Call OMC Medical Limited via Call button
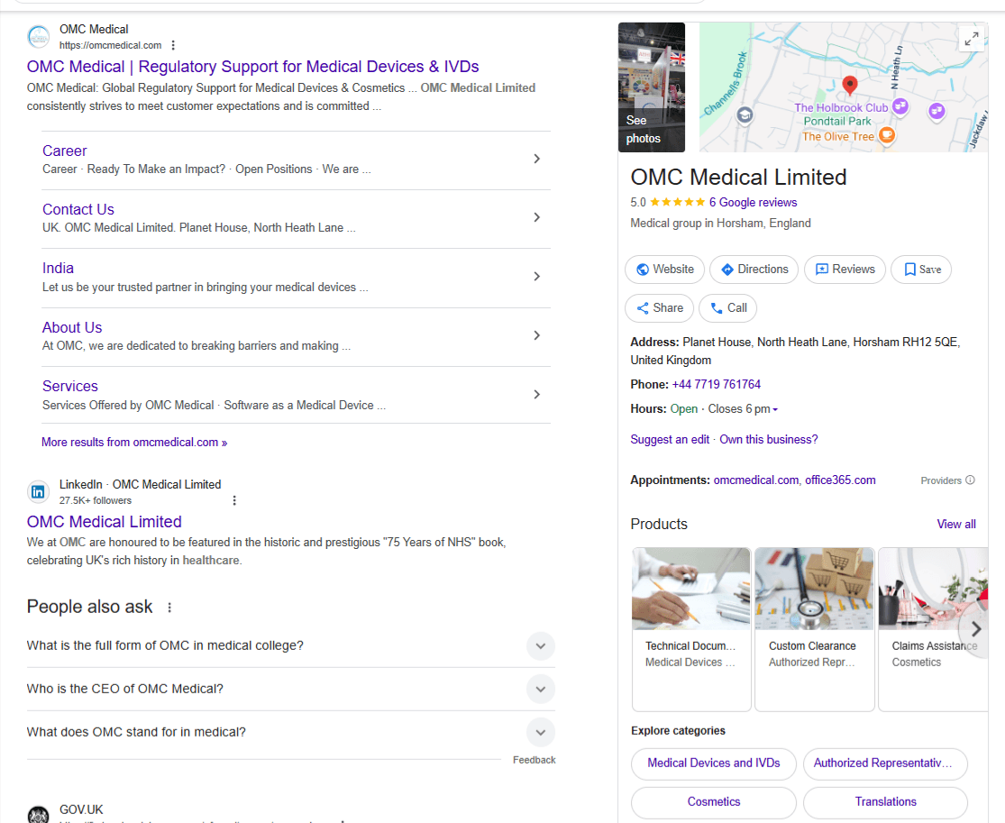The width and height of the screenshot is (1005, 823). tap(727, 308)
